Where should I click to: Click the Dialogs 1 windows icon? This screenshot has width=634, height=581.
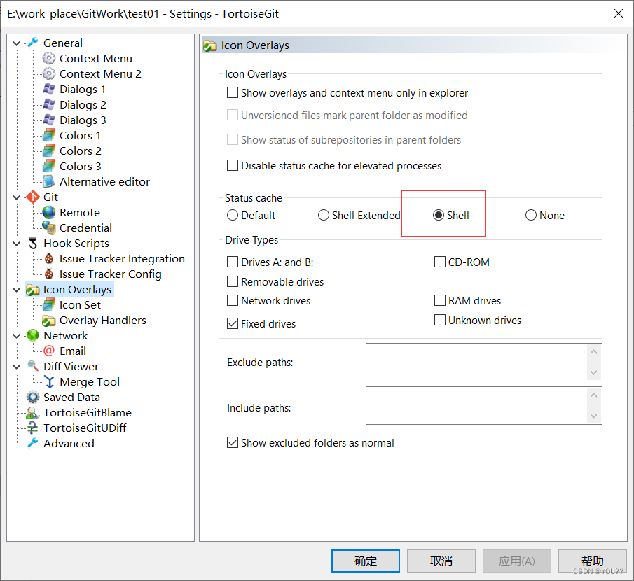49,89
